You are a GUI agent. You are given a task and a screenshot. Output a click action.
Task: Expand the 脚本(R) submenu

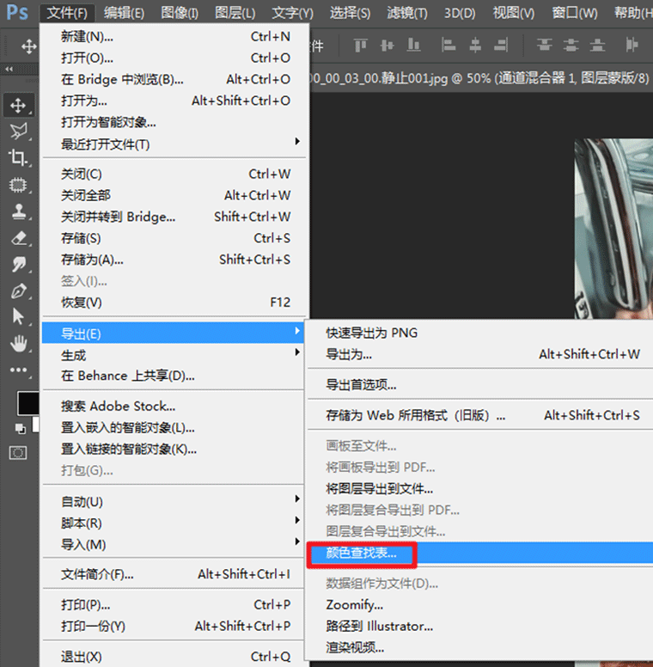point(174,523)
